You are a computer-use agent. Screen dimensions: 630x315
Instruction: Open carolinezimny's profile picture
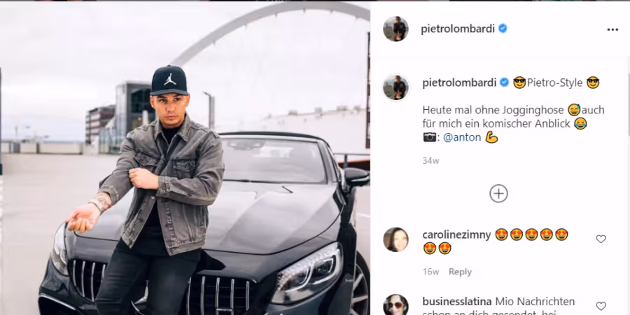(395, 239)
